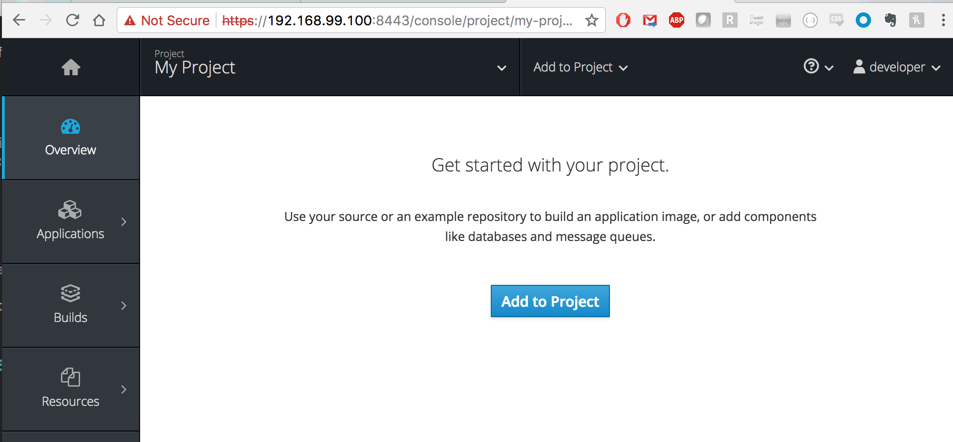Go back with the browser back arrow

click(19, 20)
